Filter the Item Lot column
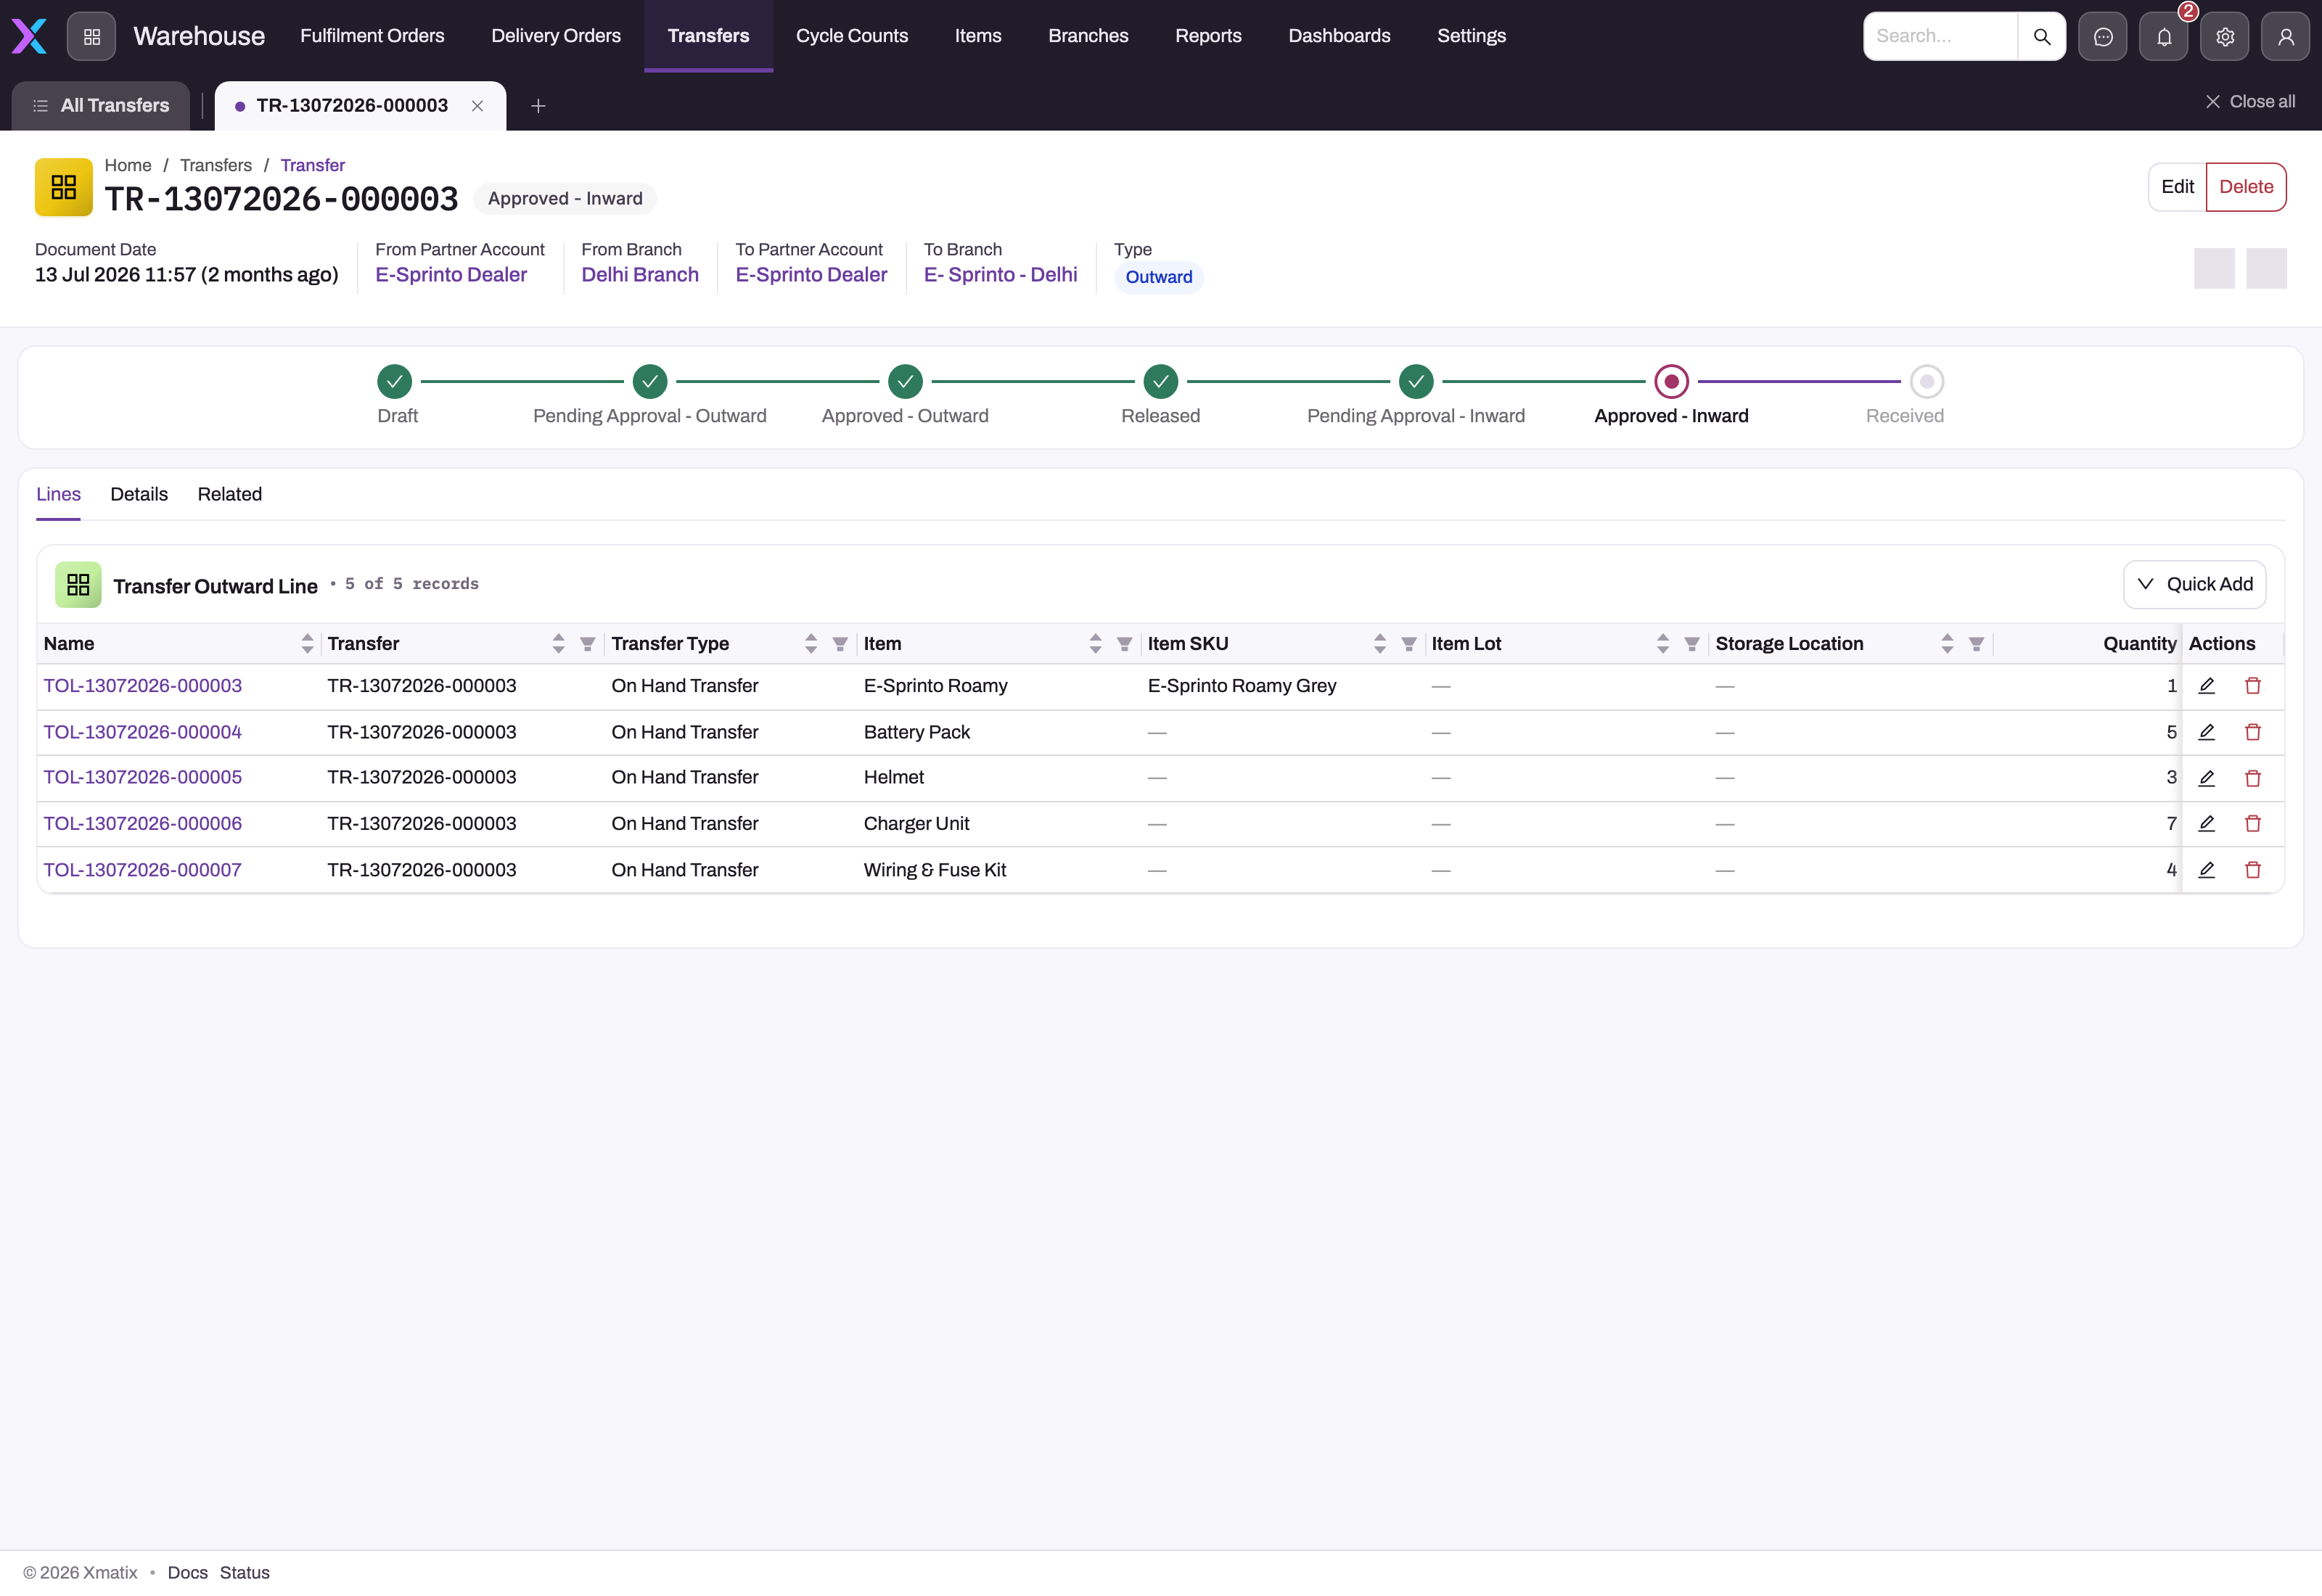This screenshot has height=1596, width=2322. [1692, 645]
